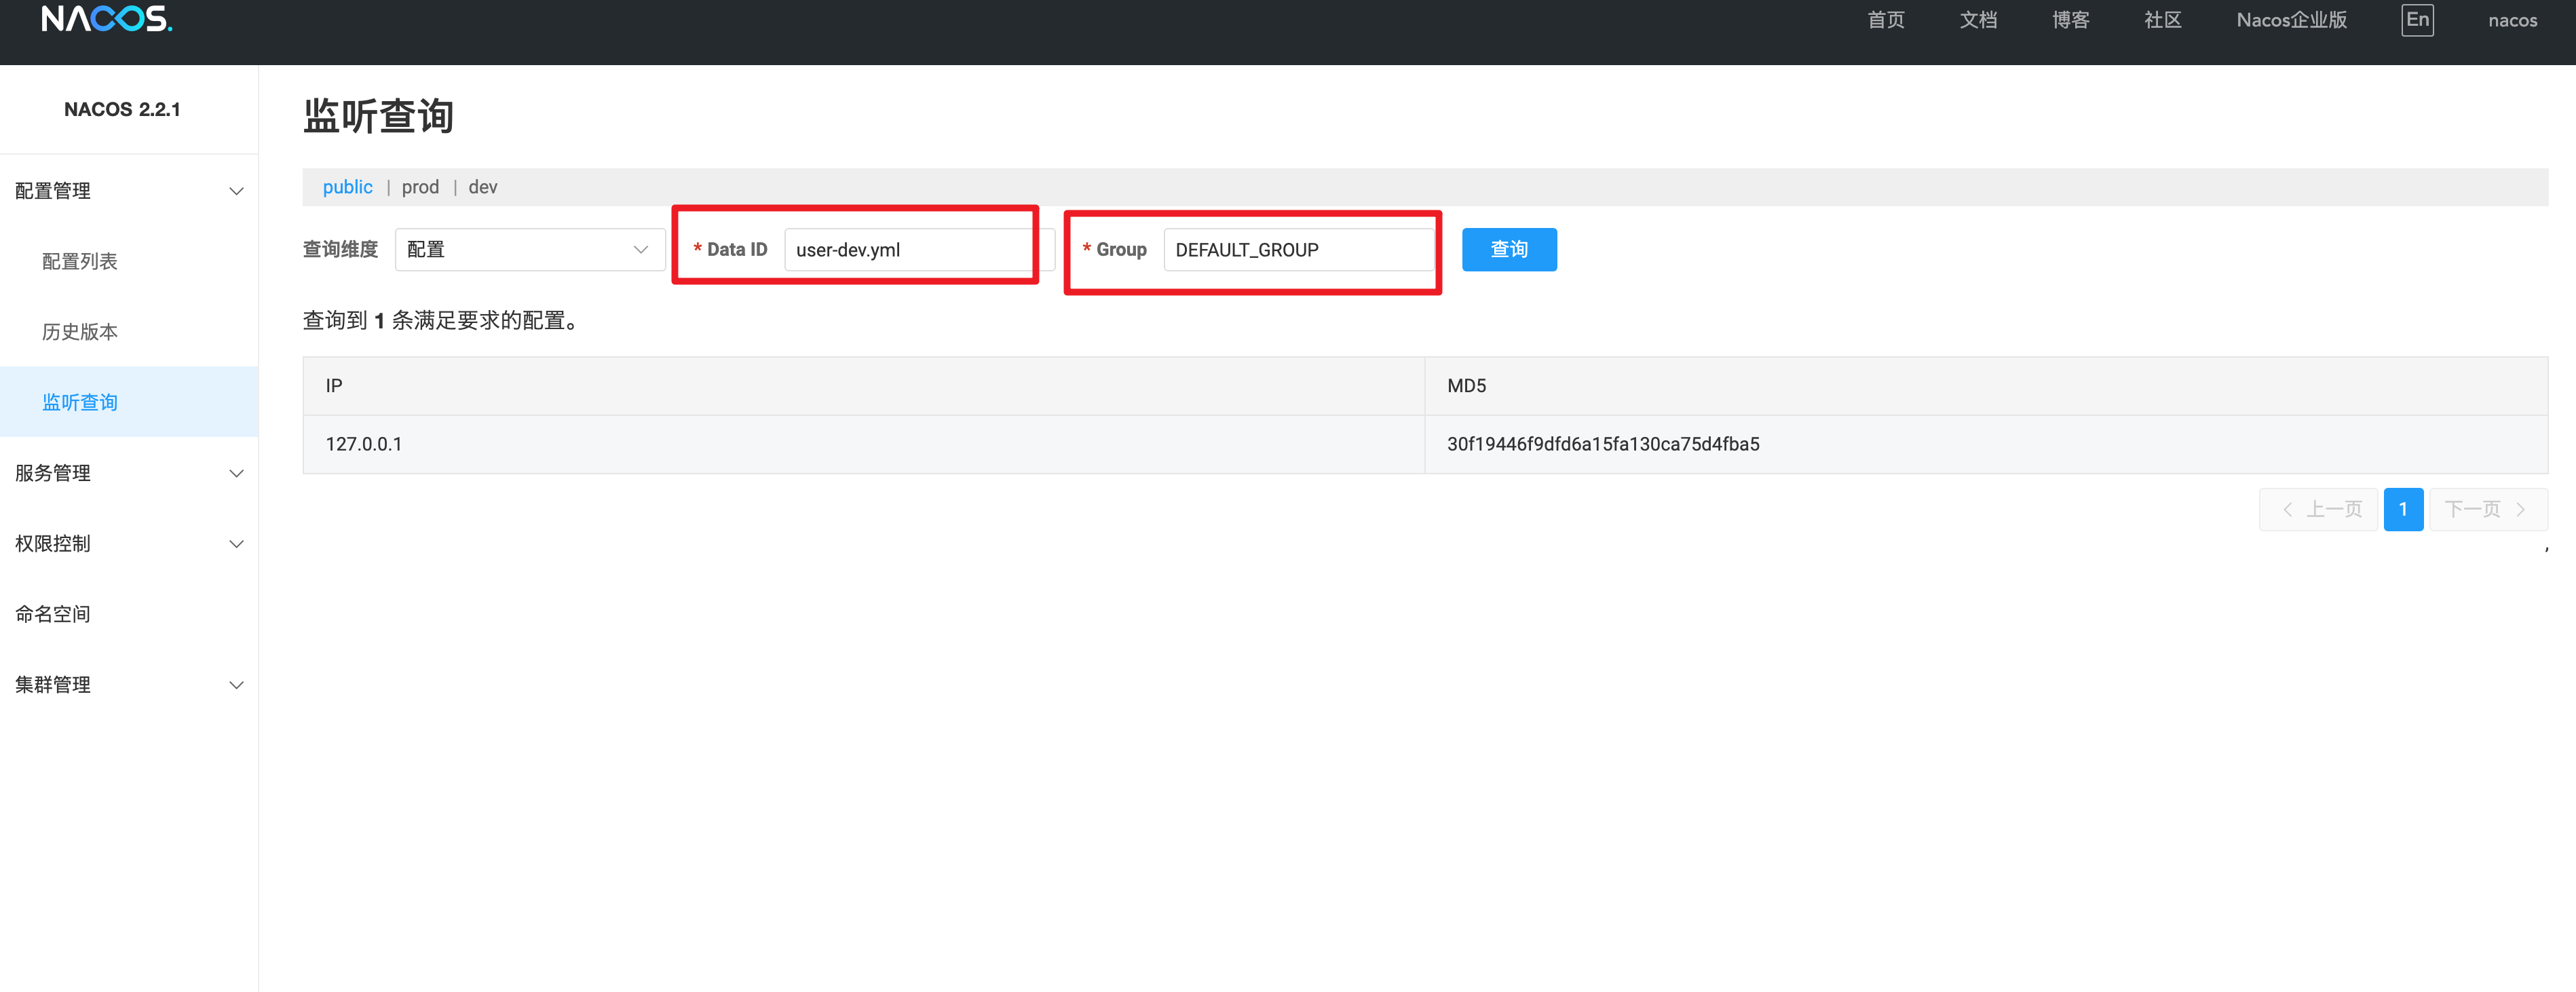Open the 社区 top menu link

[2162, 20]
